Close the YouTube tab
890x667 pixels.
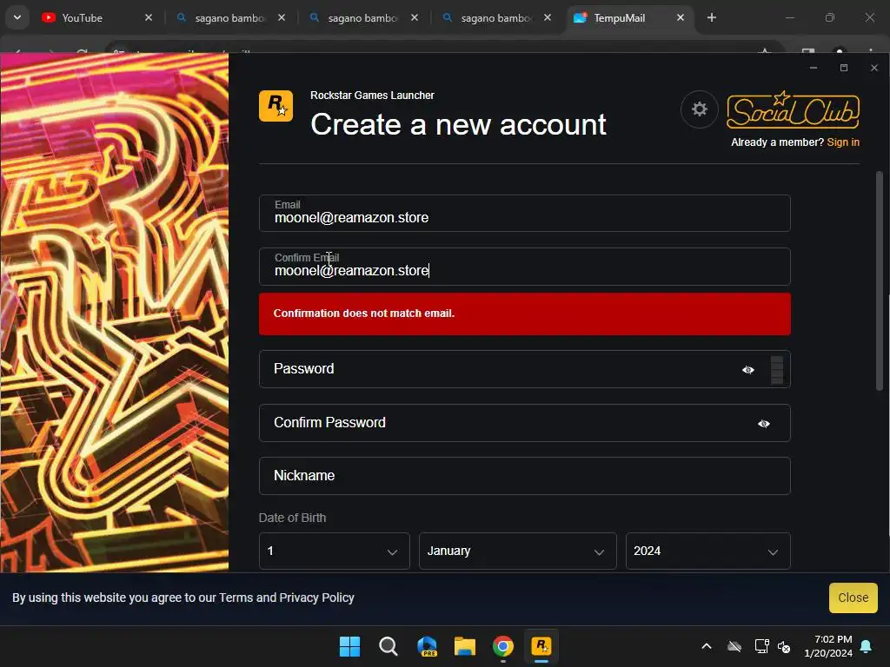[148, 17]
